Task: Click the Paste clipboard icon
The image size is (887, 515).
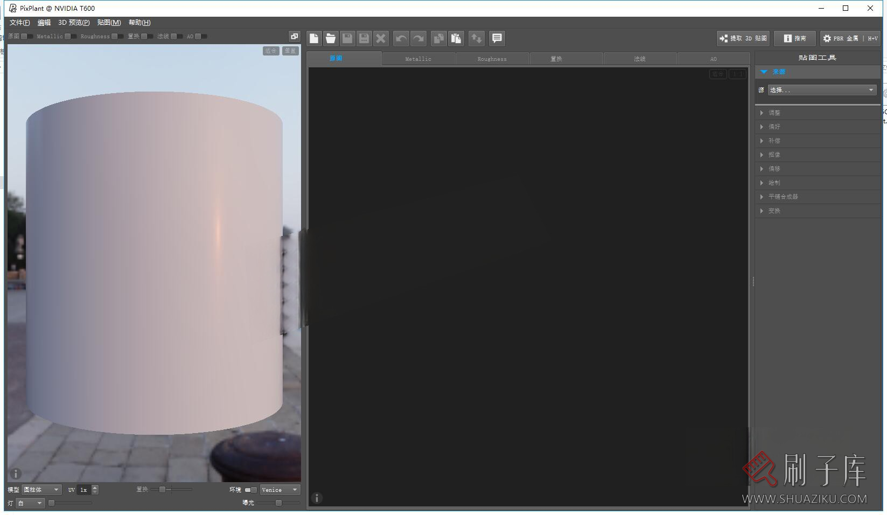Action: (x=456, y=38)
